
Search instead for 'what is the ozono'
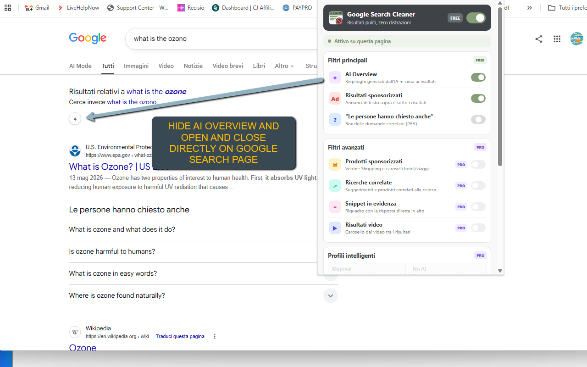click(x=132, y=102)
